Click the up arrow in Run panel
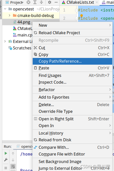The width and height of the screenshot is (114, 171). click(13, 154)
